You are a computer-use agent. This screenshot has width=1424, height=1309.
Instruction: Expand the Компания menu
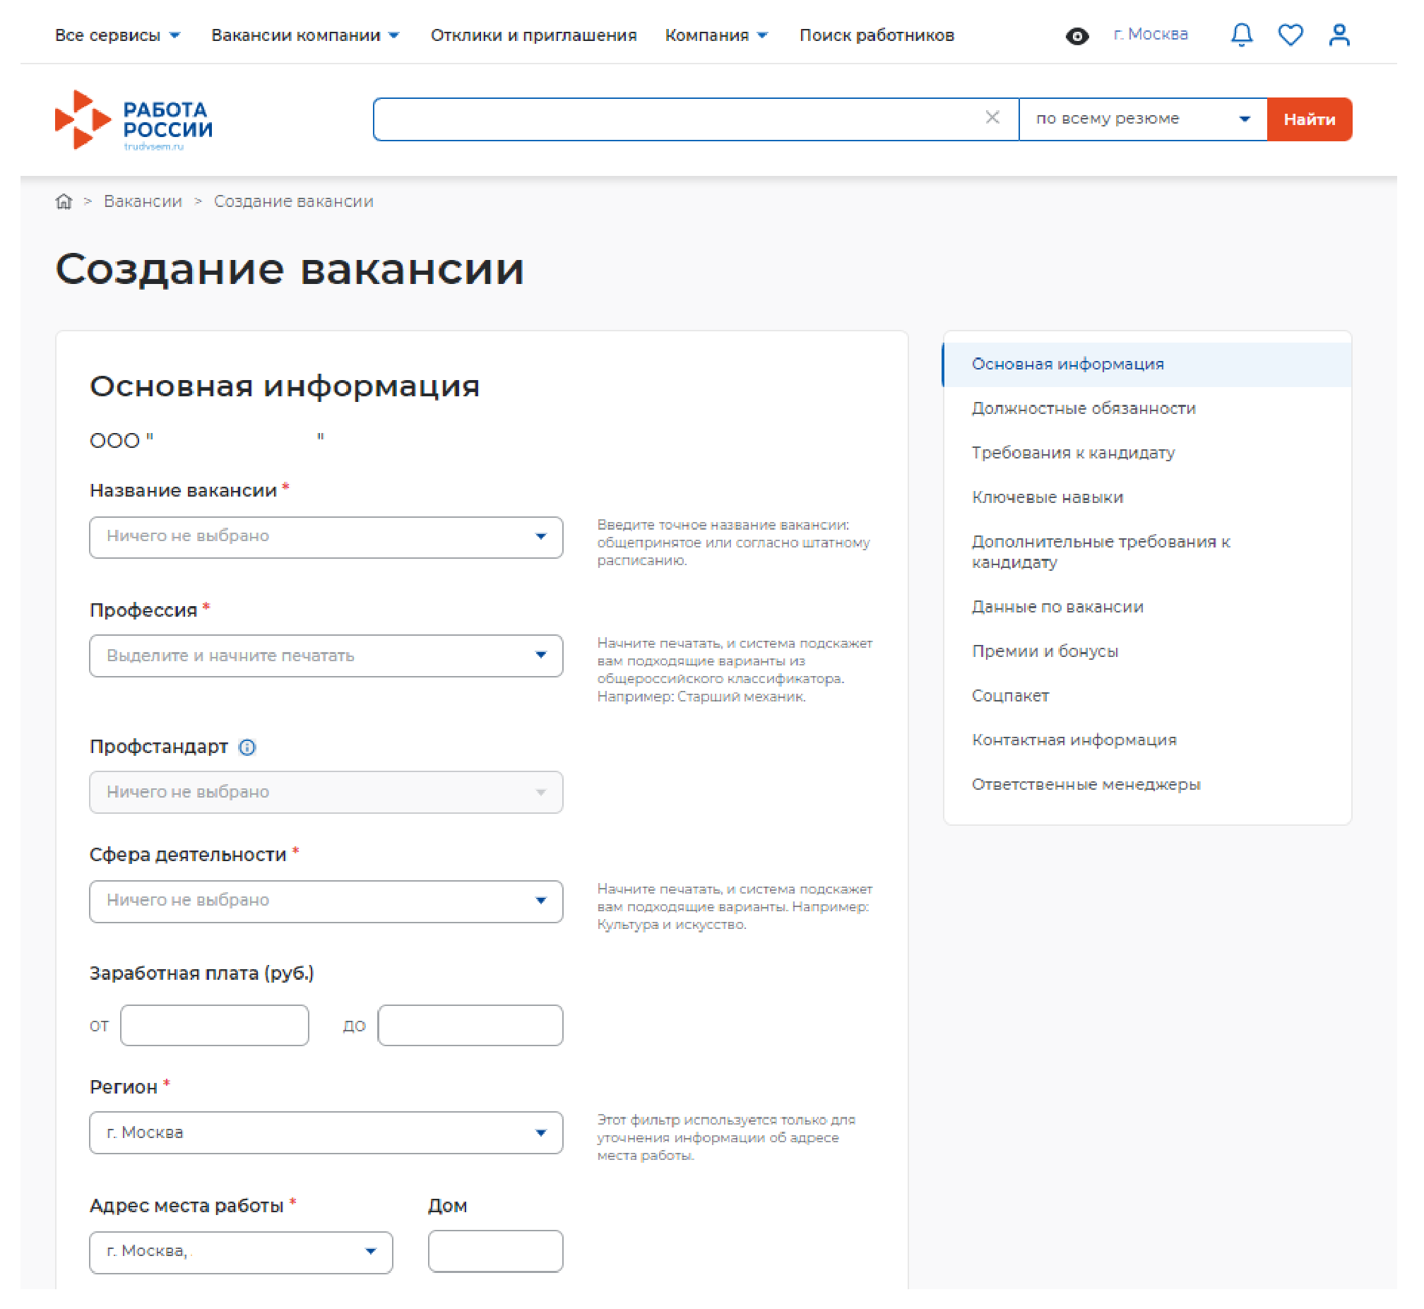point(716,35)
